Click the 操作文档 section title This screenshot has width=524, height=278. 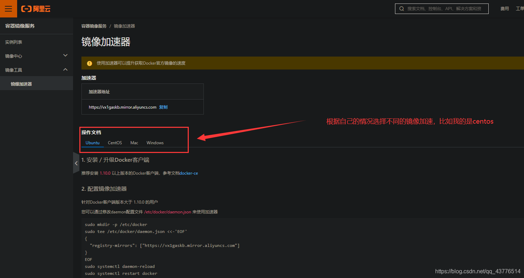[x=91, y=132]
